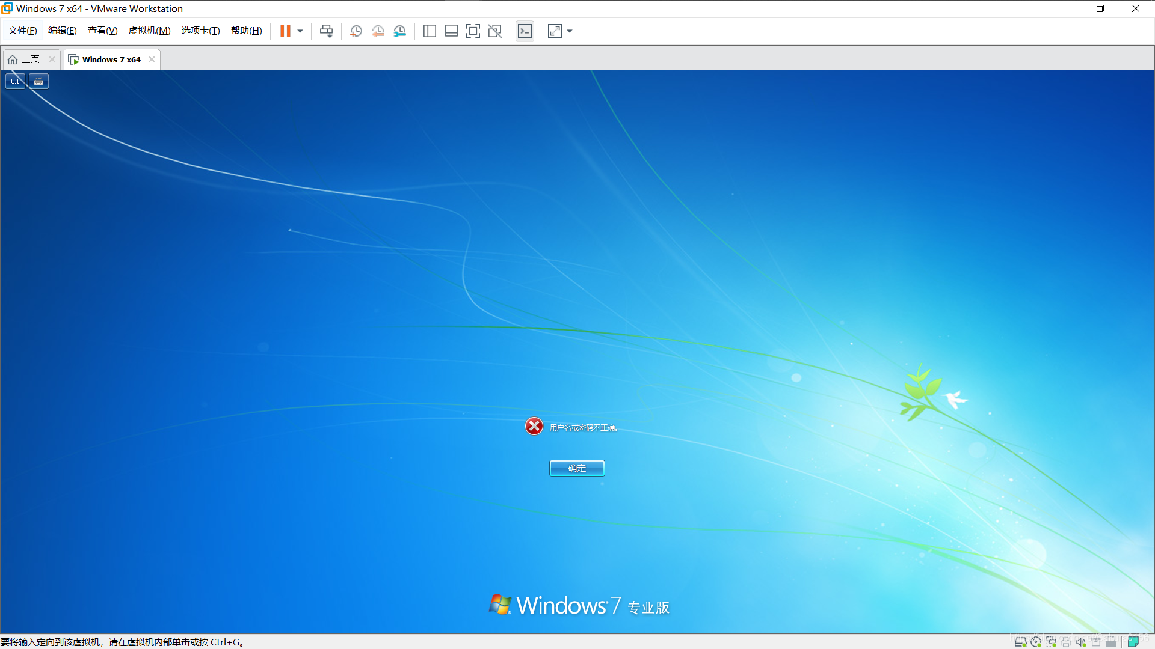Close the VMware Workstation window

pos(1136,8)
